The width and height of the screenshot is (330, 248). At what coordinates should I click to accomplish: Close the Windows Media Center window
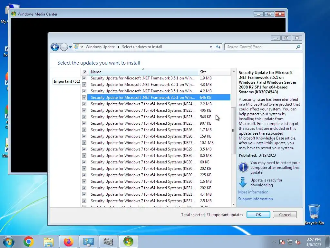point(280,14)
